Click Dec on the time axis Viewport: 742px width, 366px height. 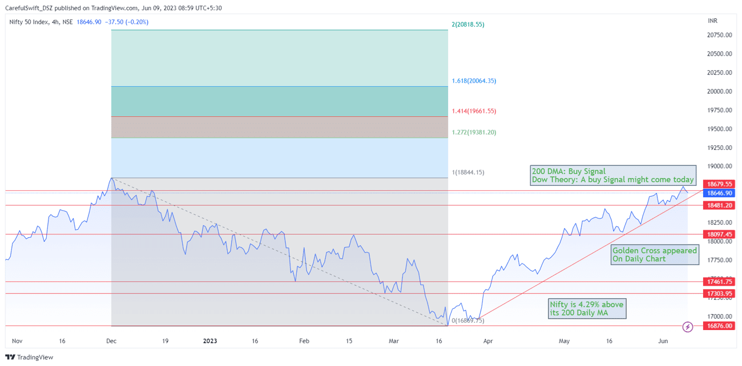(x=111, y=341)
